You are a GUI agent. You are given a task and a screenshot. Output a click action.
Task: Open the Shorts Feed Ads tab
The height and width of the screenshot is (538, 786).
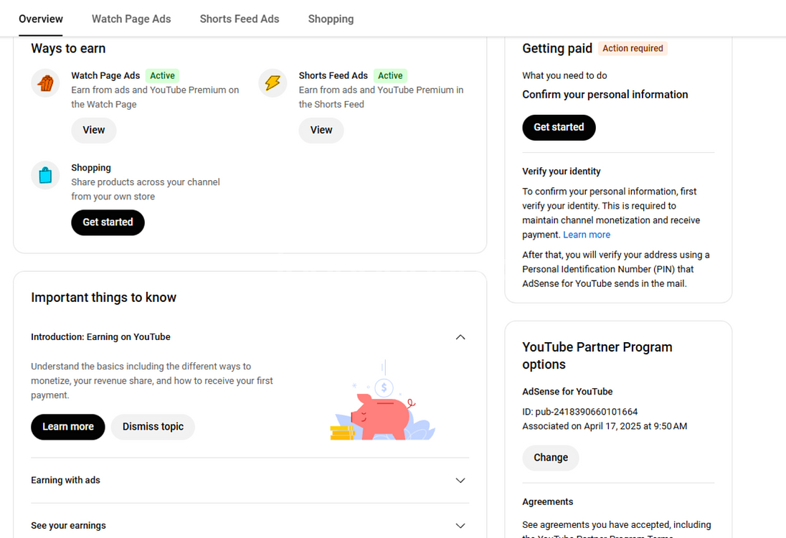coord(240,19)
